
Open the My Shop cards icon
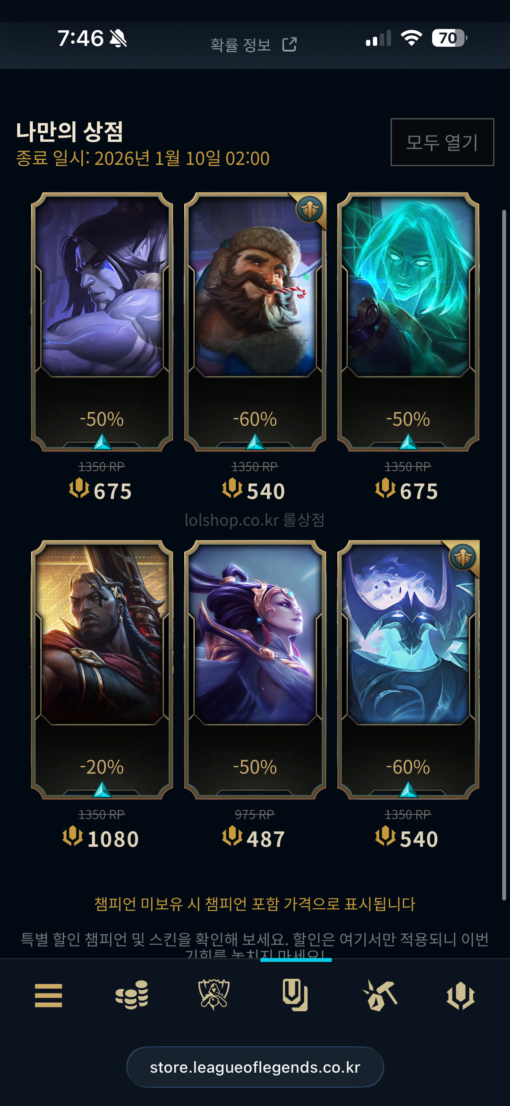(x=295, y=995)
